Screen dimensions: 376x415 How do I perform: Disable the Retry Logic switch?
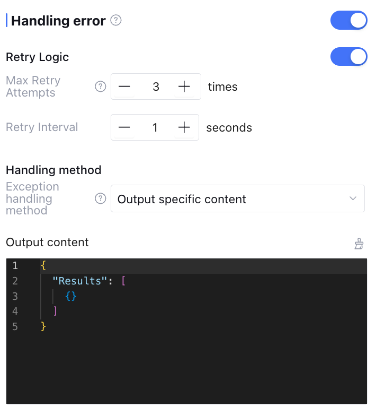click(348, 56)
